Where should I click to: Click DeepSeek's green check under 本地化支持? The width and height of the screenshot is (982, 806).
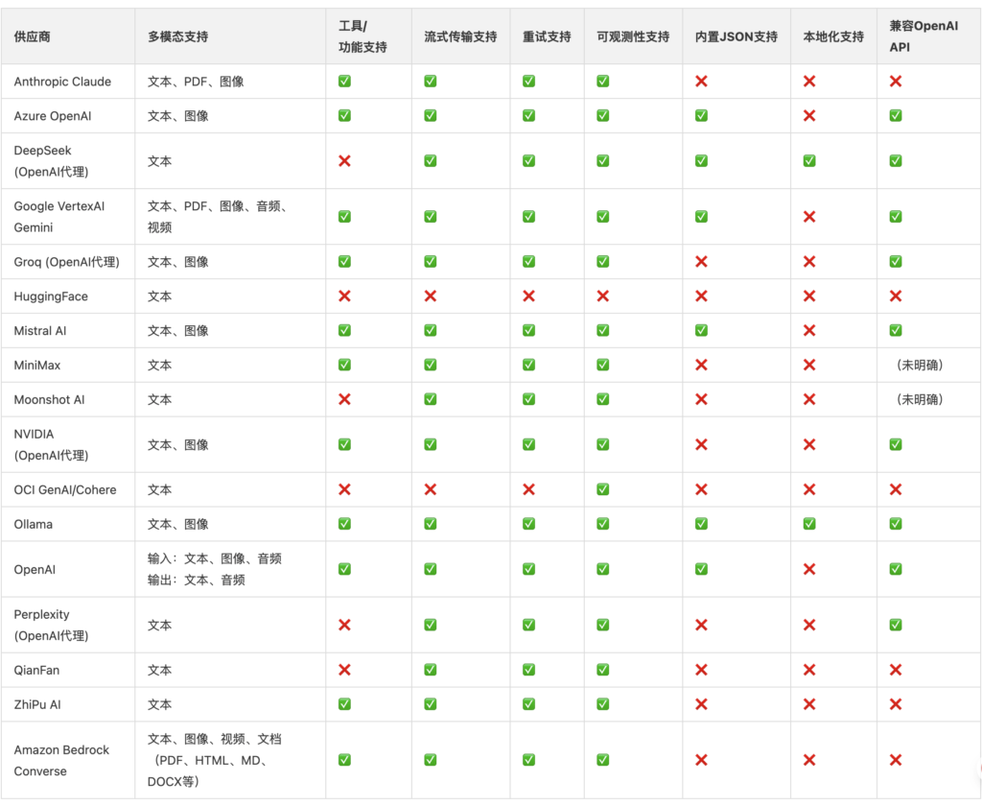coord(809,161)
